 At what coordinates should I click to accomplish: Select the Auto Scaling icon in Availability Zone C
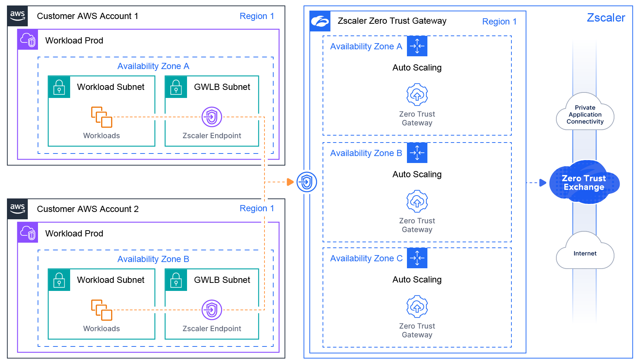click(417, 258)
